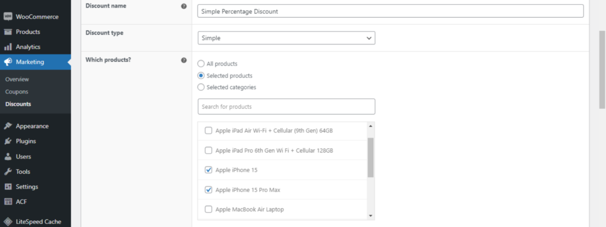Click Apple iPad Air Wi-Fi + Cellular label
Image resolution: width=606 pixels, height=227 pixels.
[274, 131]
